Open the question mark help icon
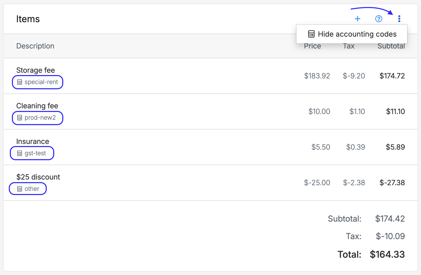This screenshot has width=421, height=275. pos(379,19)
